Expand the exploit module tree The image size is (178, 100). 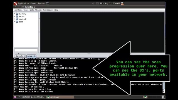[15, 16]
